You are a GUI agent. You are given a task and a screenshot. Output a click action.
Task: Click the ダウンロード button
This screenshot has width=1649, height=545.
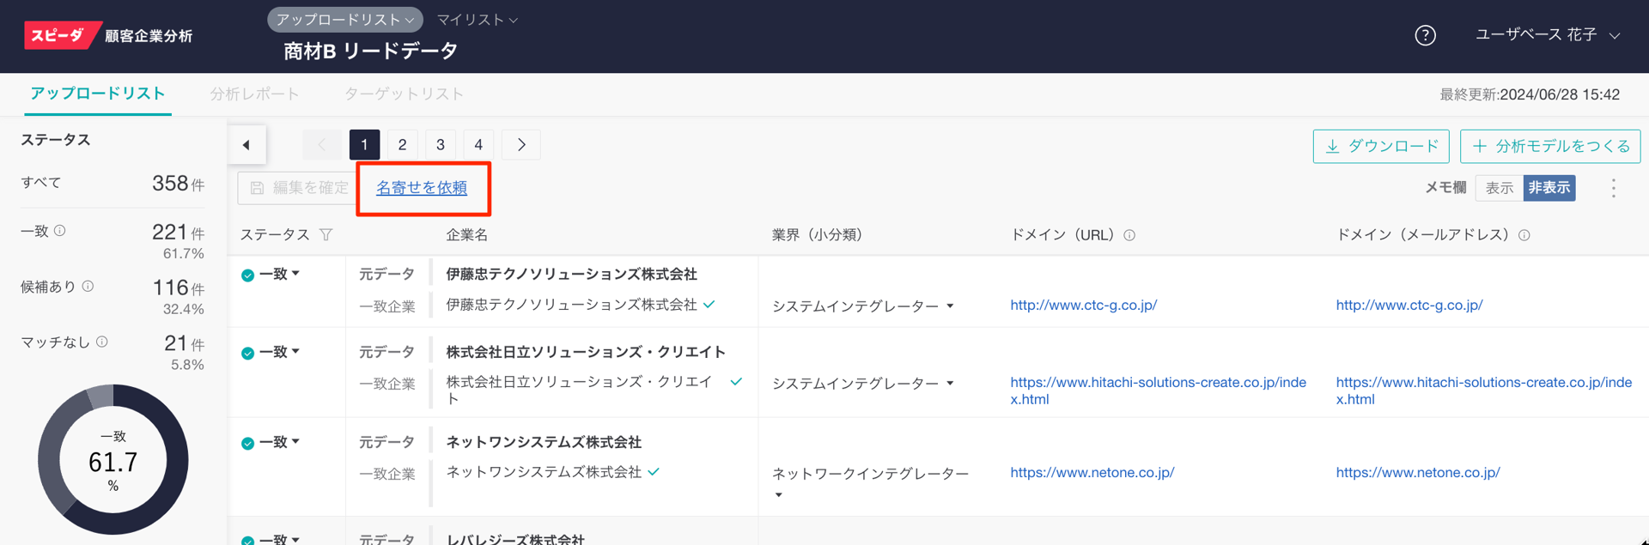coord(1380,147)
